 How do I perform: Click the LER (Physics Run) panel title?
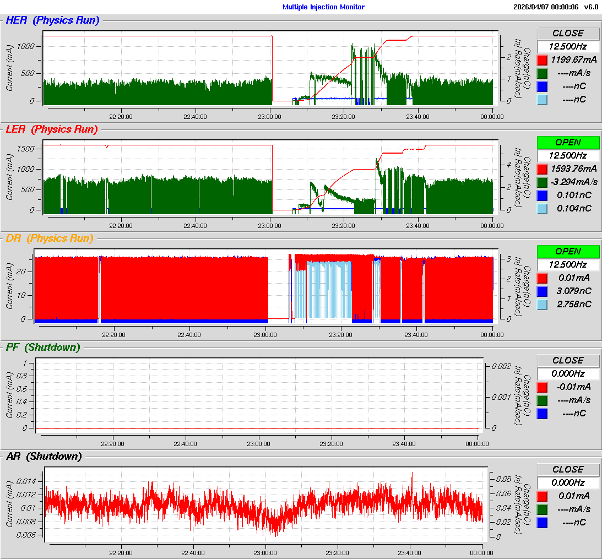52,129
